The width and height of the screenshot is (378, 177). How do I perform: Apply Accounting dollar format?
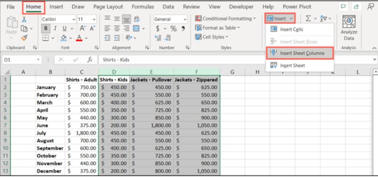[158, 29]
